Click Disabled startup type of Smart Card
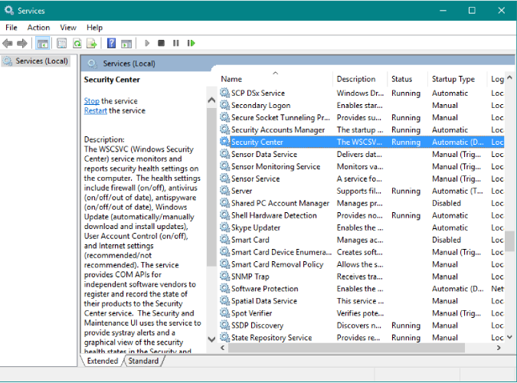The image size is (517, 383). click(446, 240)
